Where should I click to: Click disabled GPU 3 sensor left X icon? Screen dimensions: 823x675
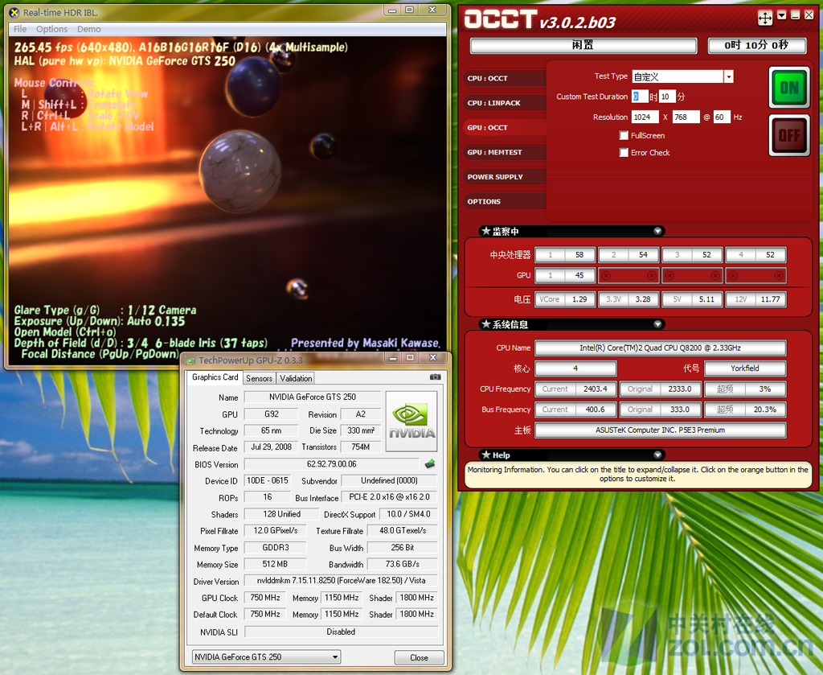point(669,275)
